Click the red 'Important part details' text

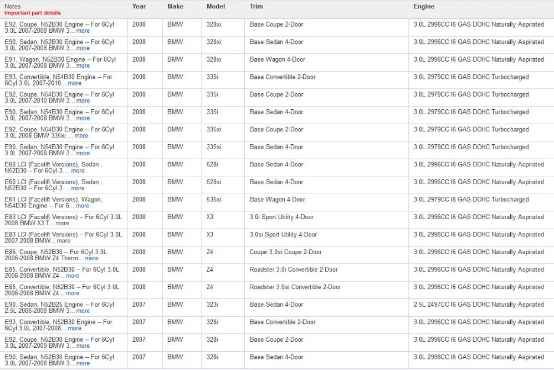tap(33, 13)
